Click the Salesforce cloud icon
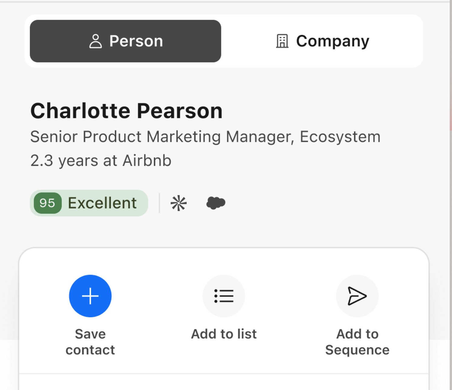Viewport: 452px width, 390px height. click(216, 203)
